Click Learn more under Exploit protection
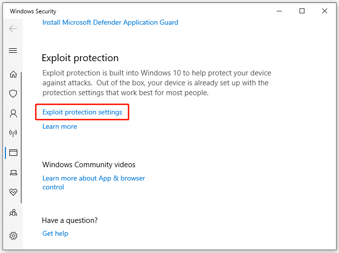 [60, 126]
